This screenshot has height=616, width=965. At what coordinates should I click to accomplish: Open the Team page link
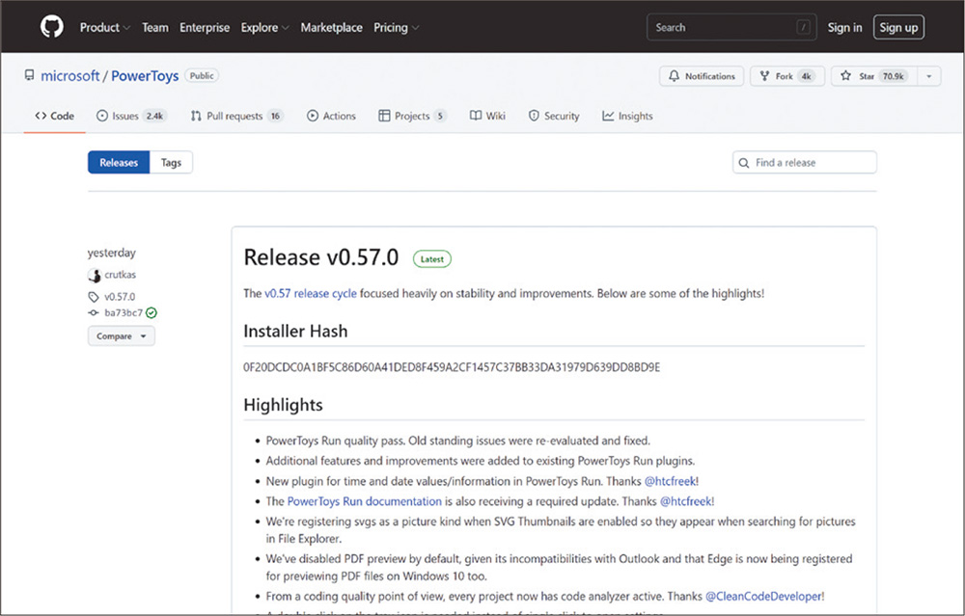tap(155, 28)
